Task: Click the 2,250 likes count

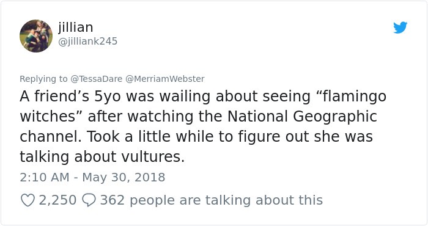Action: 57,200
